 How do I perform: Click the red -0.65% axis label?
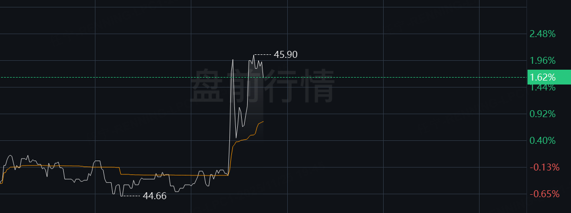pyautogui.click(x=544, y=194)
